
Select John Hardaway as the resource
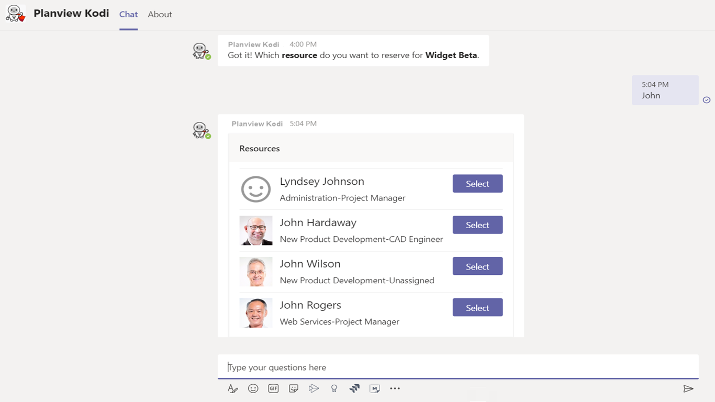point(477,225)
